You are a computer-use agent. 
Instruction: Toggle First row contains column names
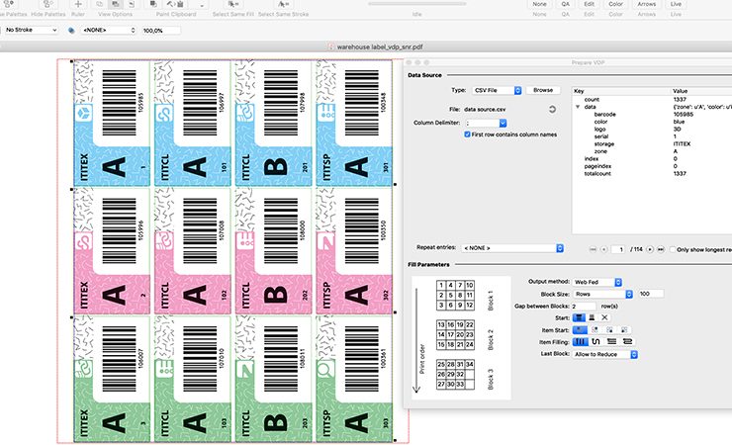click(467, 134)
